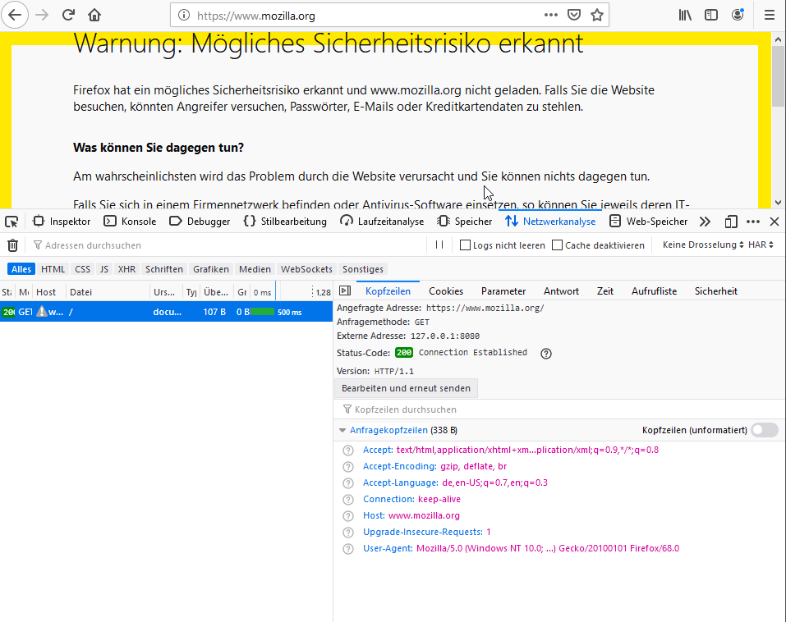Image resolution: width=786 pixels, height=622 pixels.
Task: Open devtools customize three-dot menu
Action: pyautogui.click(x=753, y=222)
